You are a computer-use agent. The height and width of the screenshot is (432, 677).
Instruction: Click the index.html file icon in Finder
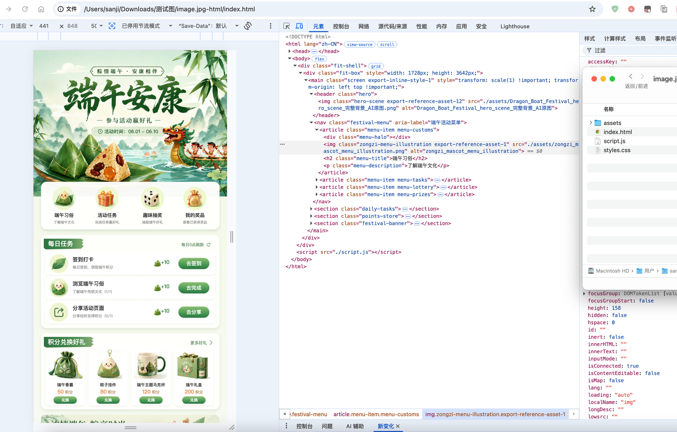pyautogui.click(x=598, y=132)
